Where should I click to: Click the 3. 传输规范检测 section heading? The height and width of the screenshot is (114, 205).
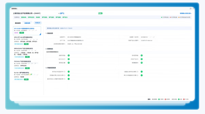[51, 68]
